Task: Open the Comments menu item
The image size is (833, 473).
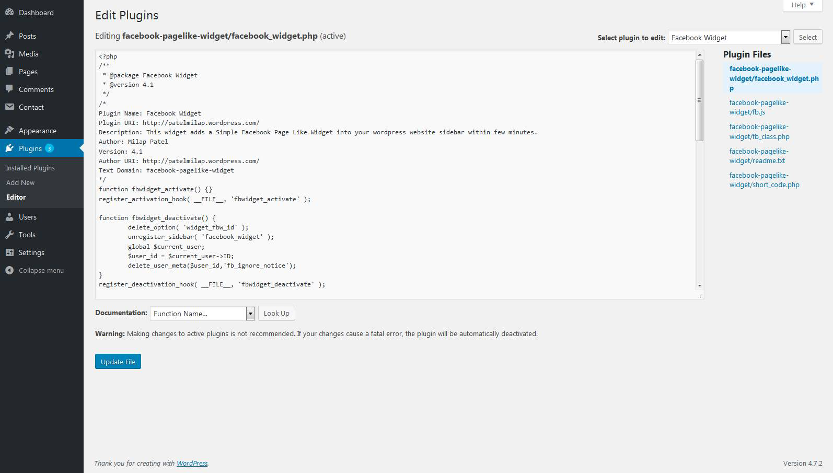Action: [42, 89]
